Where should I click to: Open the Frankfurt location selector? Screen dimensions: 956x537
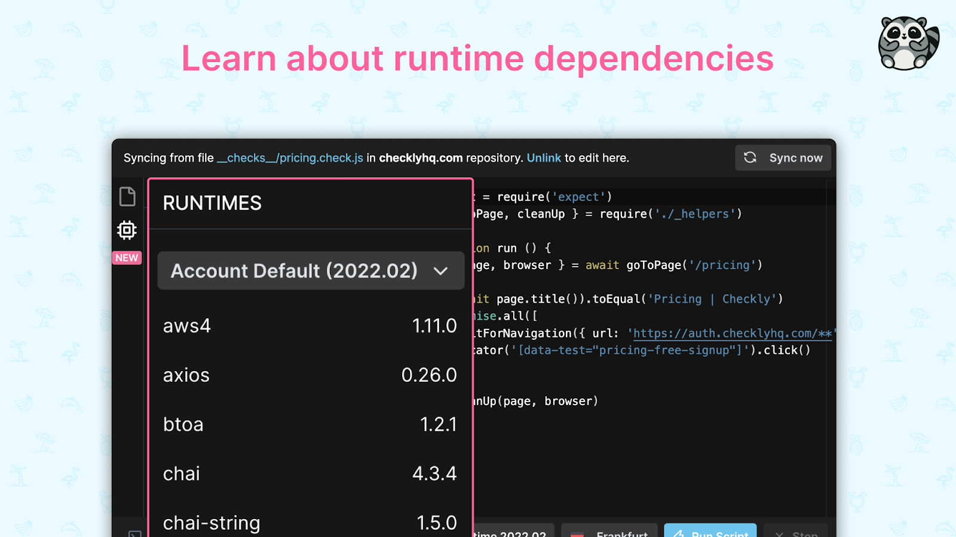point(609,533)
